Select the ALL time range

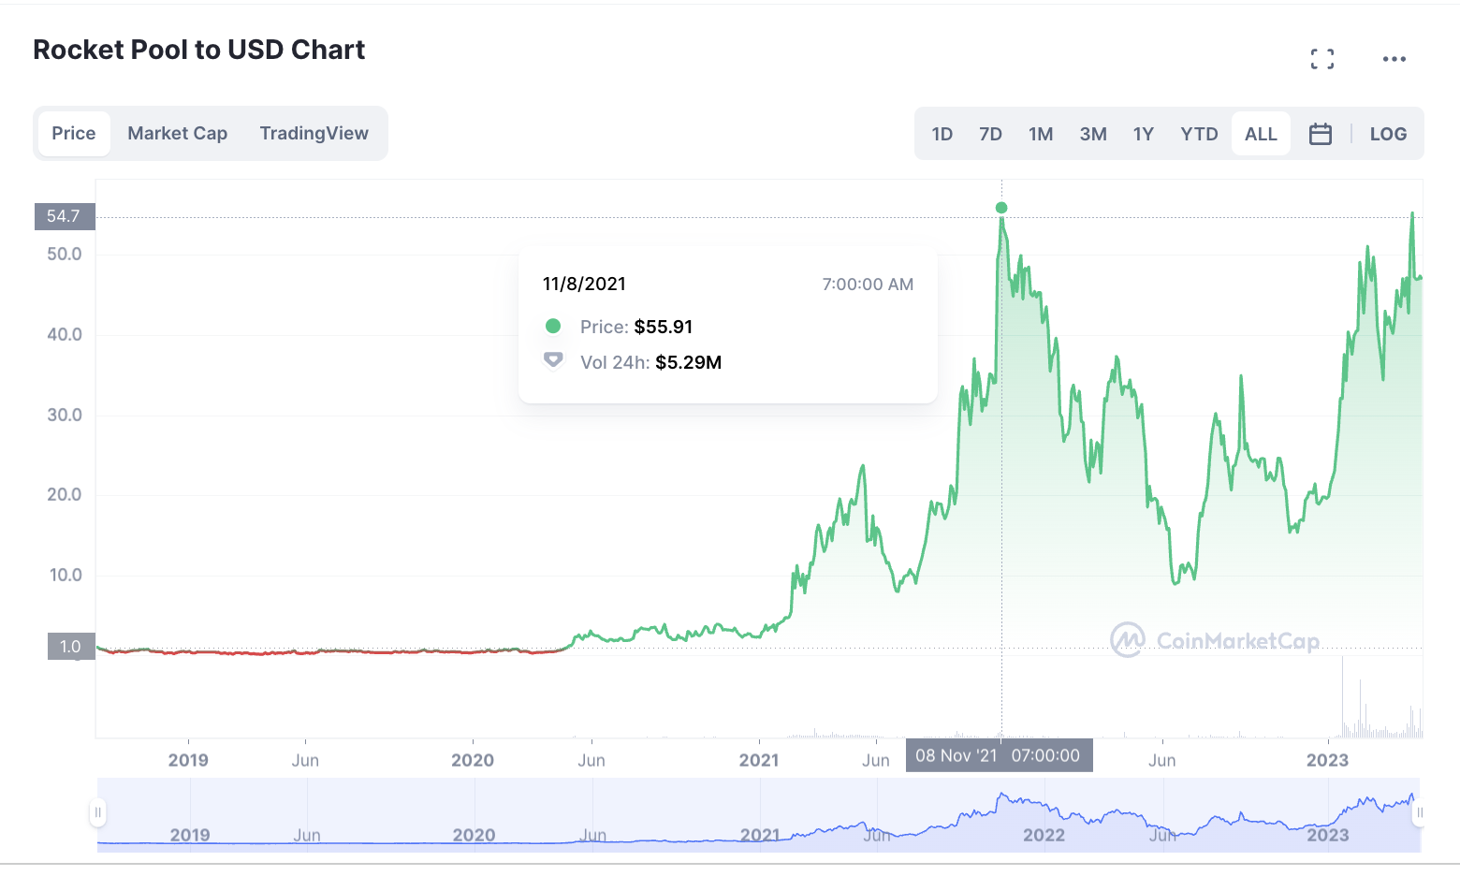tap(1261, 134)
